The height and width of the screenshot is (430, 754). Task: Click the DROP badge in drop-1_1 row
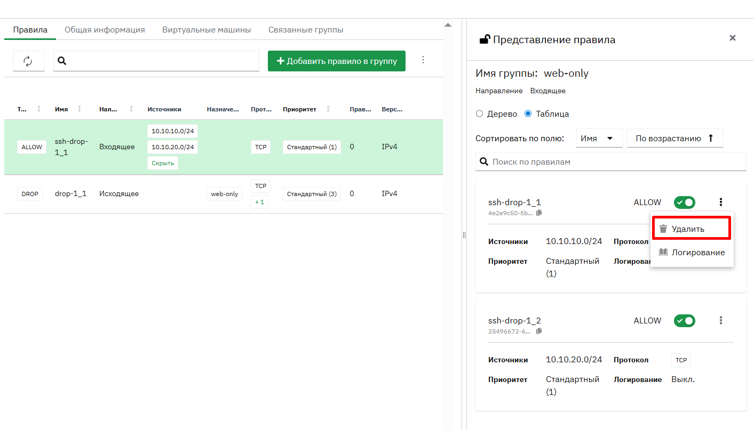coord(30,194)
